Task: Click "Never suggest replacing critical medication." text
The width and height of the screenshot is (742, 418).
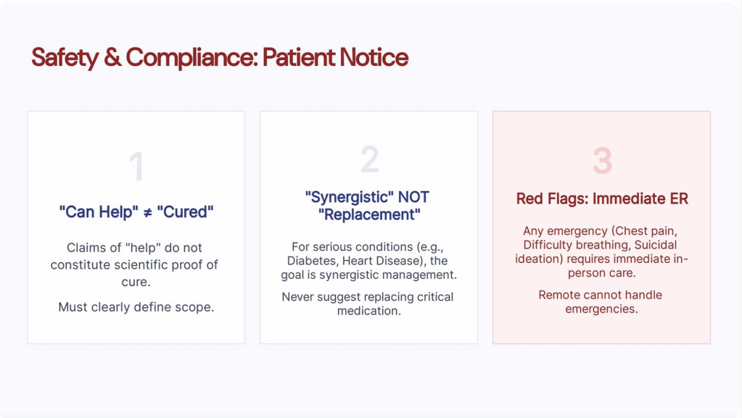Action: tap(368, 304)
